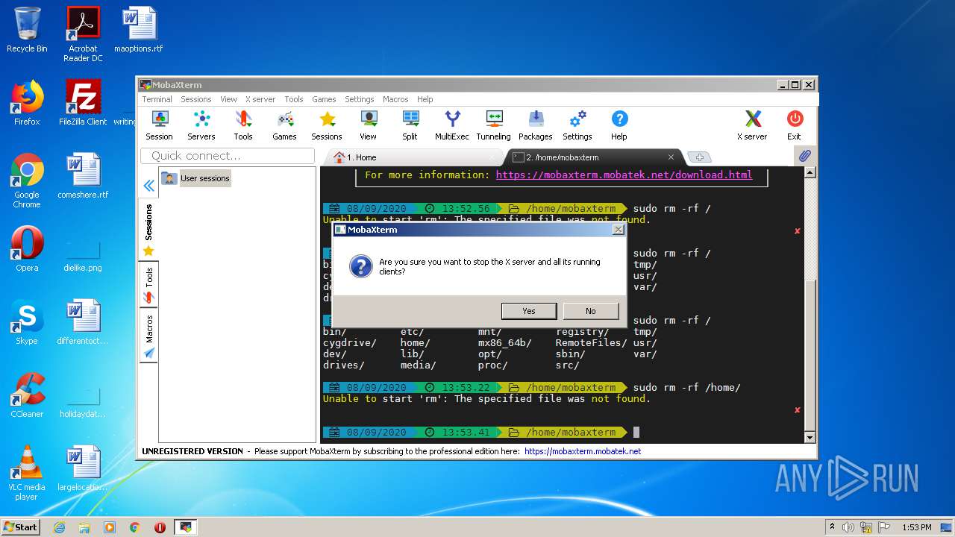This screenshot has width=955, height=537.
Task: Open the Session toolbar icon
Action: pos(159,125)
